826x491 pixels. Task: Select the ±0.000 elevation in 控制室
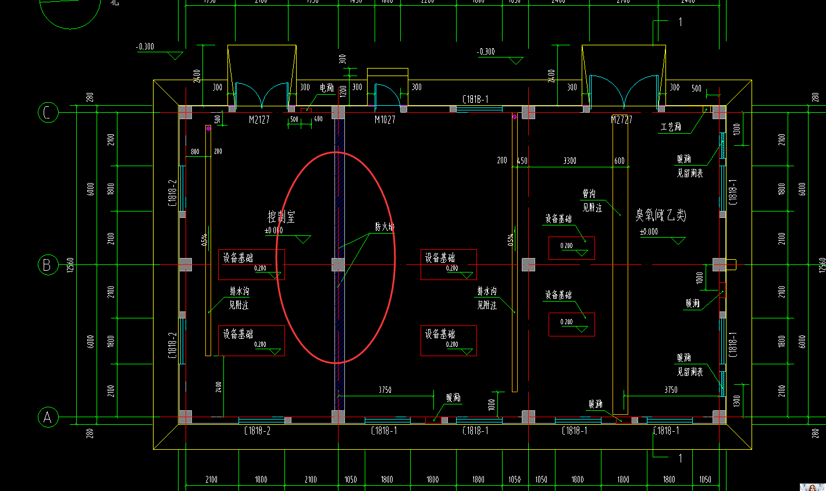pos(273,231)
